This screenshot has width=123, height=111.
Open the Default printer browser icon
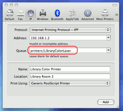tap(10, 15)
